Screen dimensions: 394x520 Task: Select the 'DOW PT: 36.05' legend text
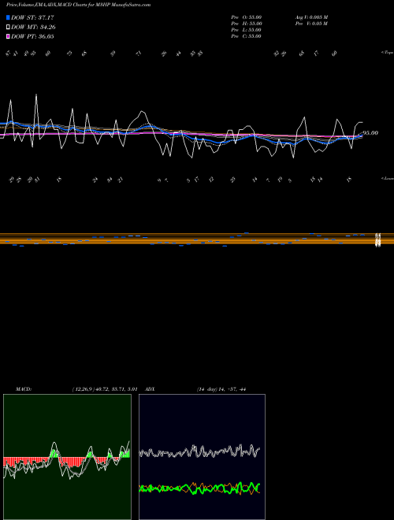[32, 37]
